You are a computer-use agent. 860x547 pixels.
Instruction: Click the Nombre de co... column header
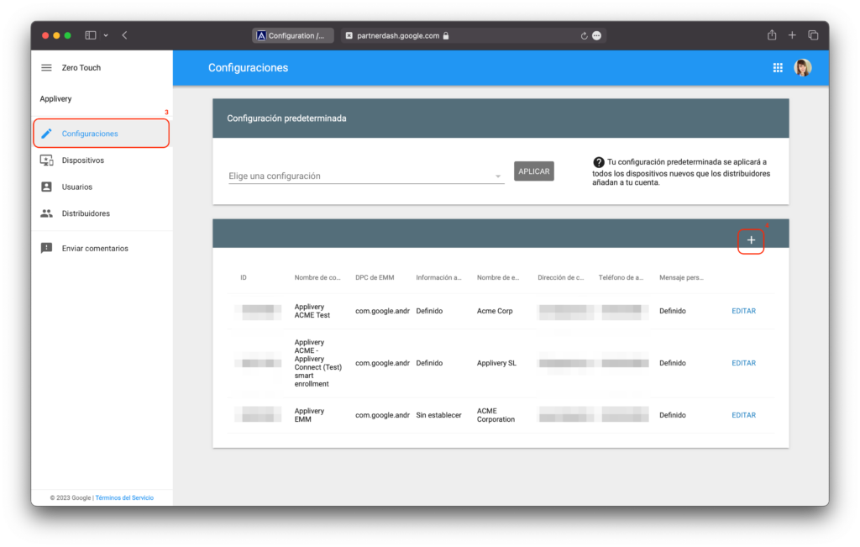click(317, 277)
